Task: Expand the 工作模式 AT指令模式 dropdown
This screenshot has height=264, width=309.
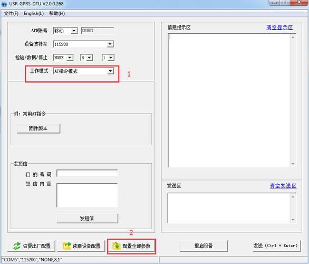Action: point(83,71)
